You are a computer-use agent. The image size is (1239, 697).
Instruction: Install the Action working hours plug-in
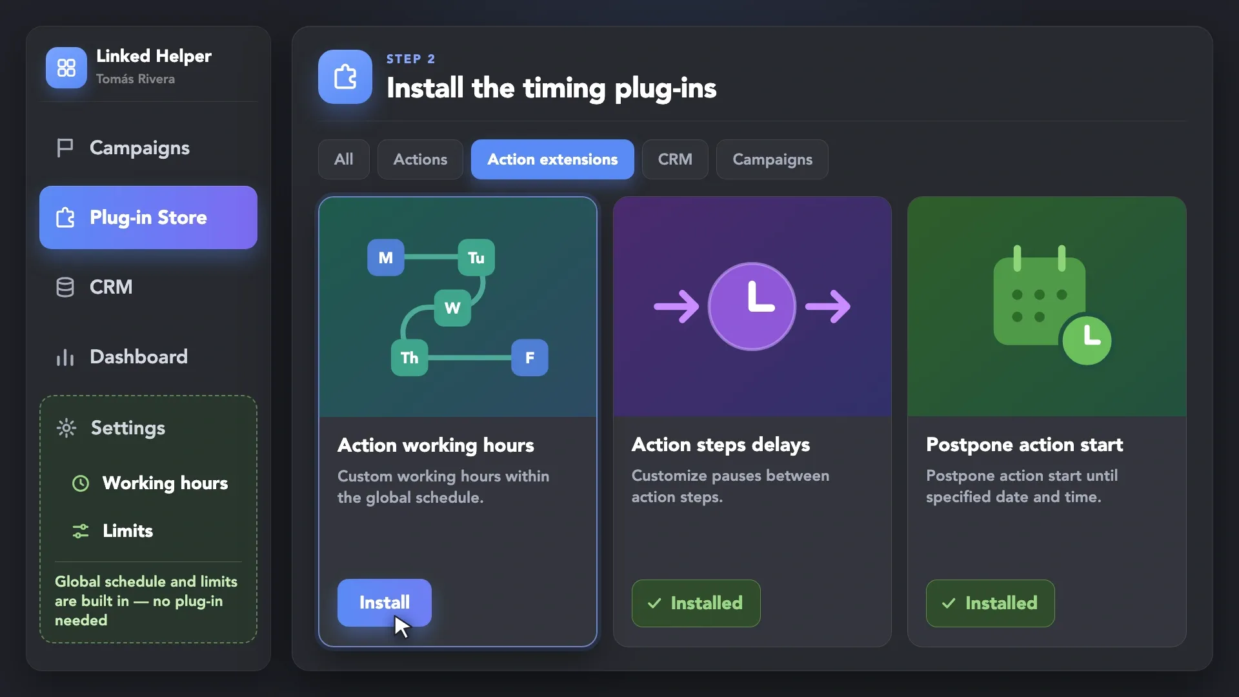(385, 603)
